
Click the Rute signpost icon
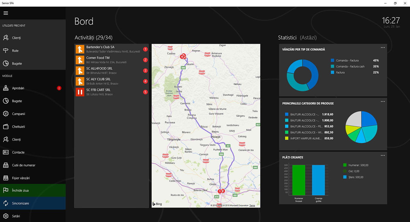(x=6, y=51)
